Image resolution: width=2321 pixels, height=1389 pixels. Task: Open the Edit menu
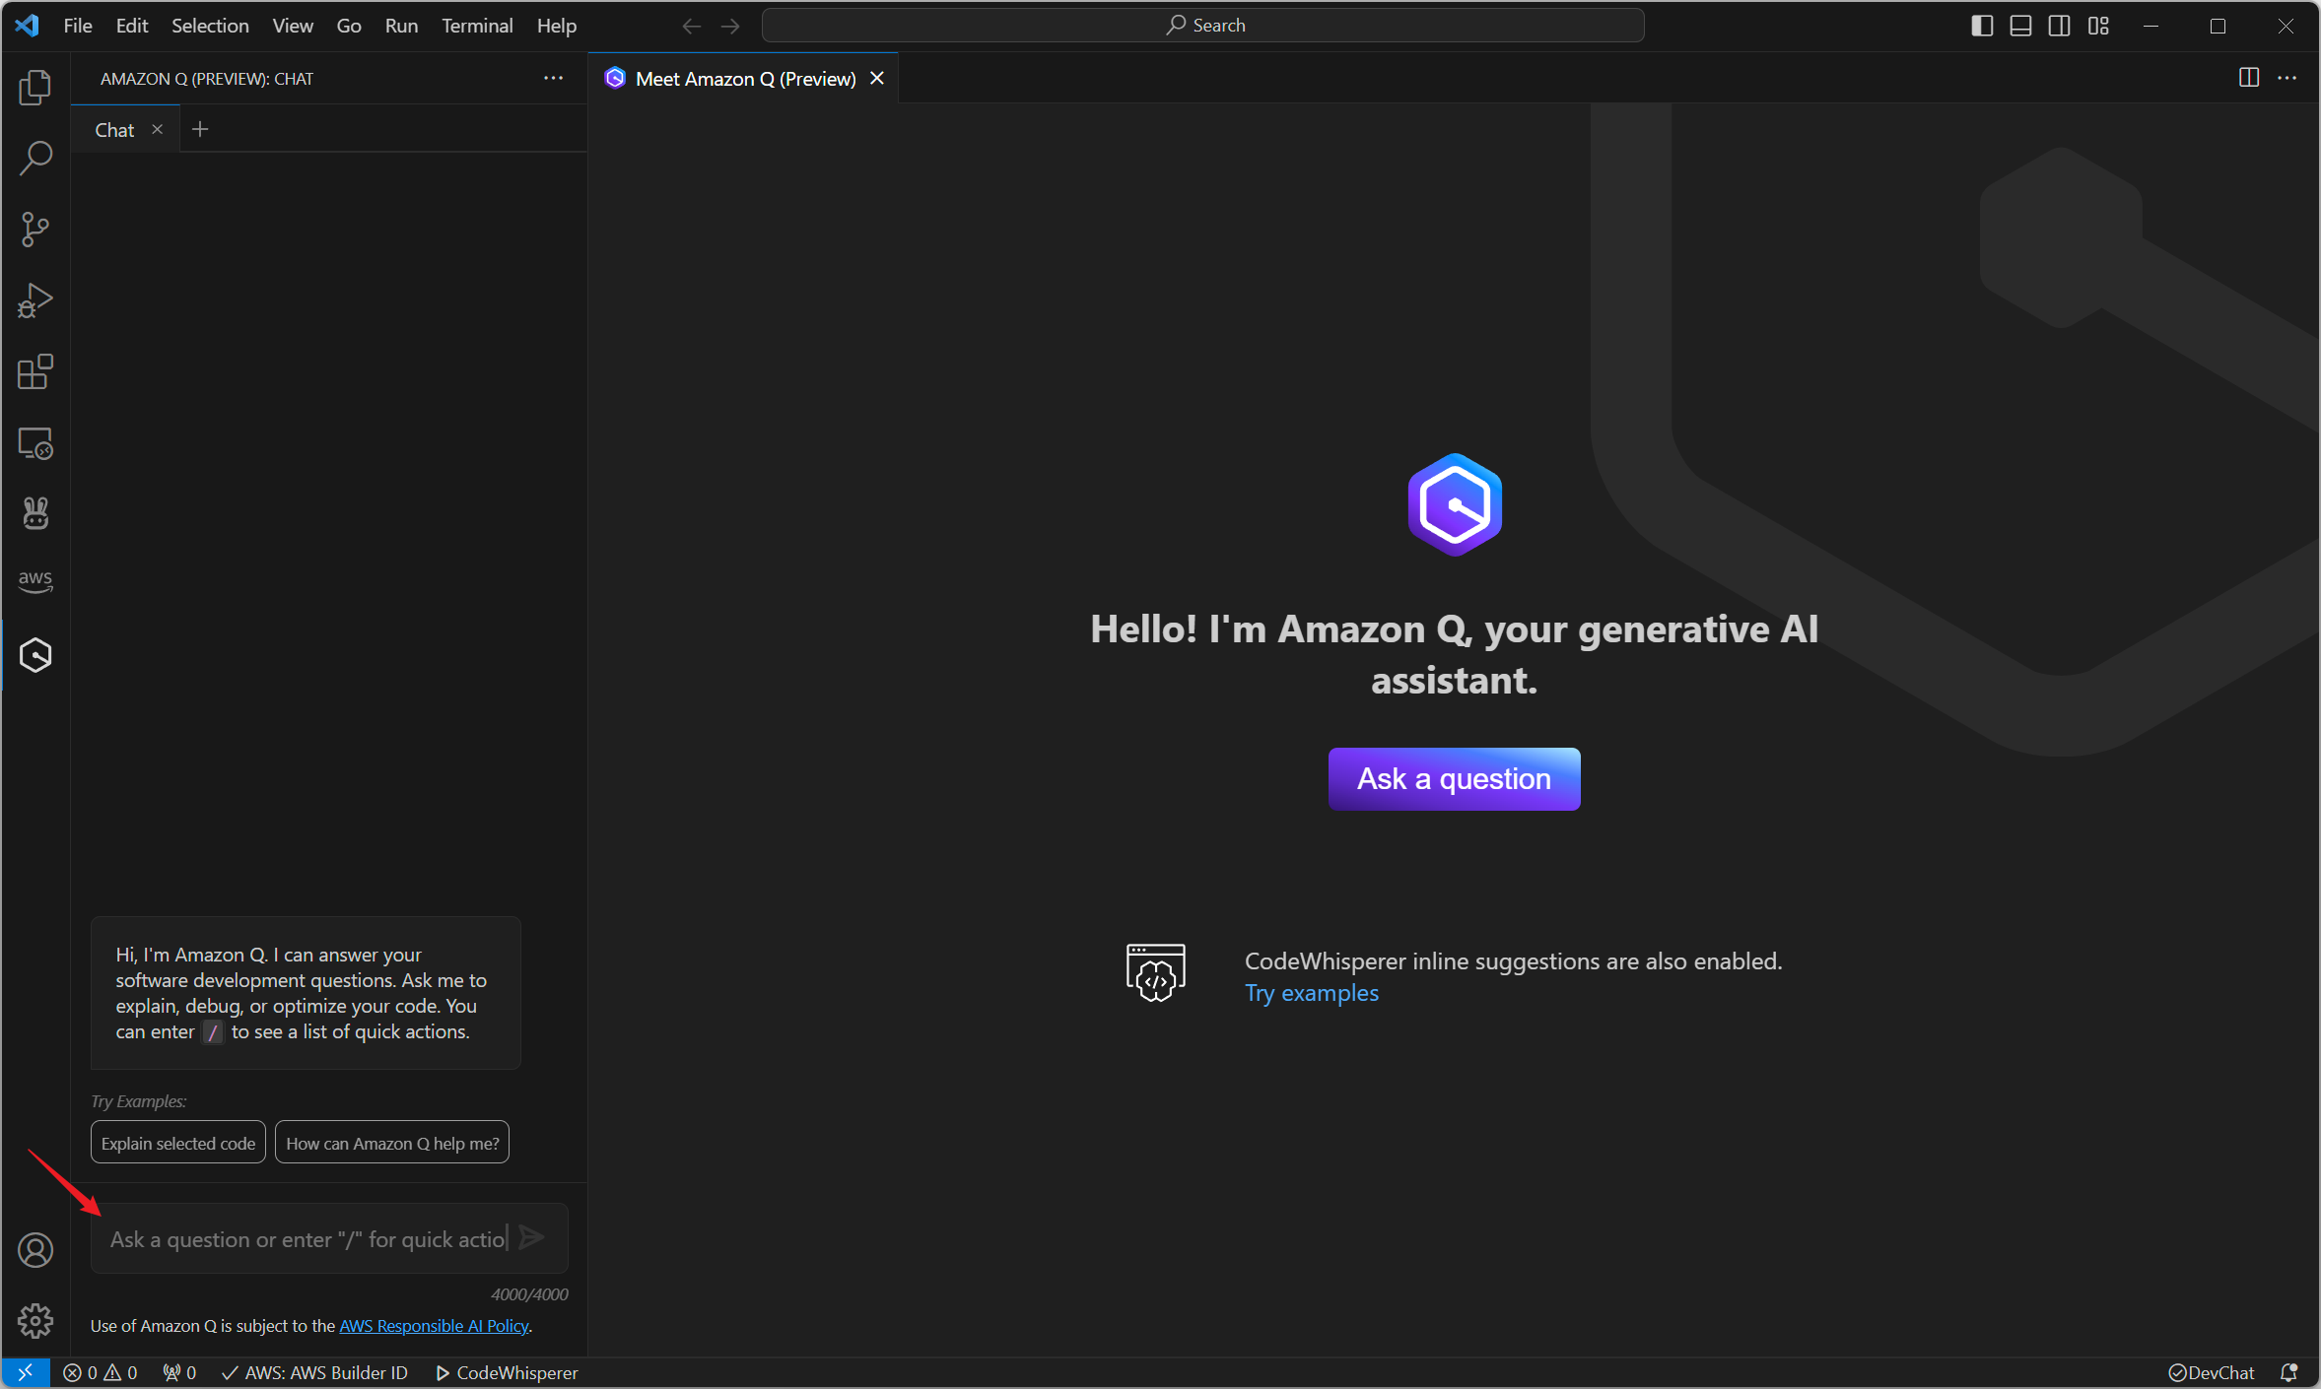(x=132, y=26)
